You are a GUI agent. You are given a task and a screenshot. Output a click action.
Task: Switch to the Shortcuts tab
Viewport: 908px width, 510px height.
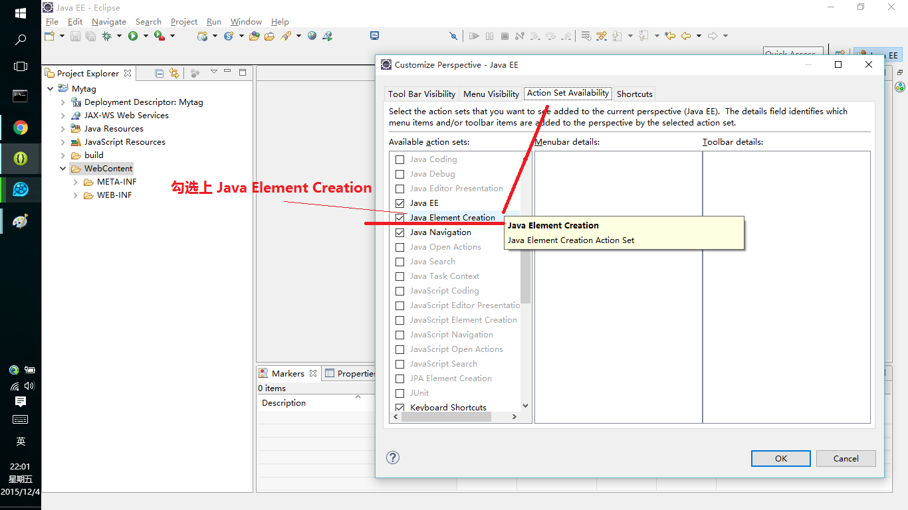click(x=635, y=94)
